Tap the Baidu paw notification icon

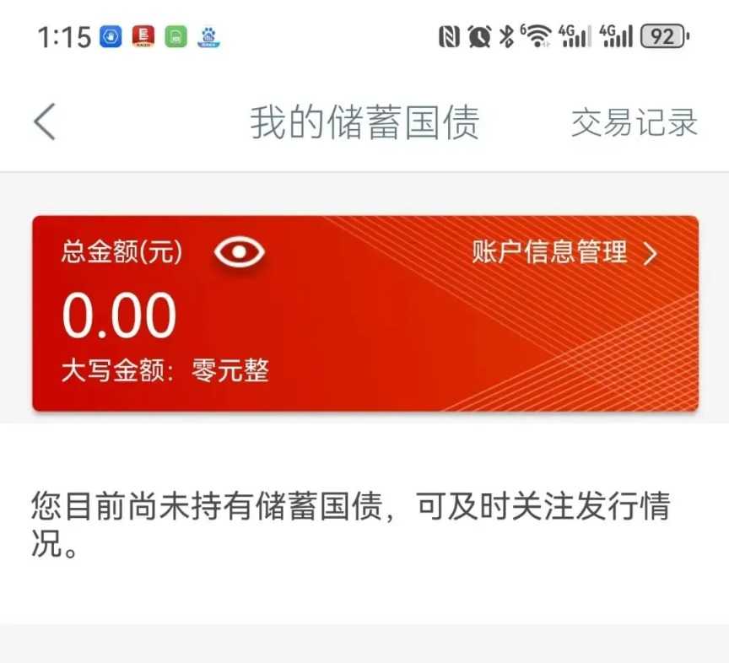208,37
